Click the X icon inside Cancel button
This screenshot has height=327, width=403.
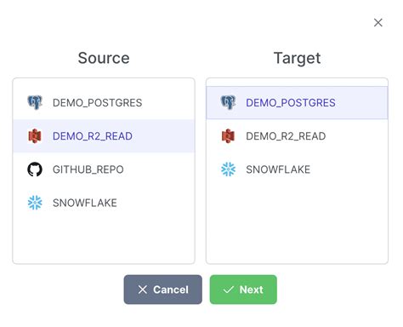pos(143,290)
